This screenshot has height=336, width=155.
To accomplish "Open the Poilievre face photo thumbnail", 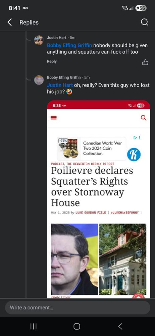I will (x=74, y=259).
